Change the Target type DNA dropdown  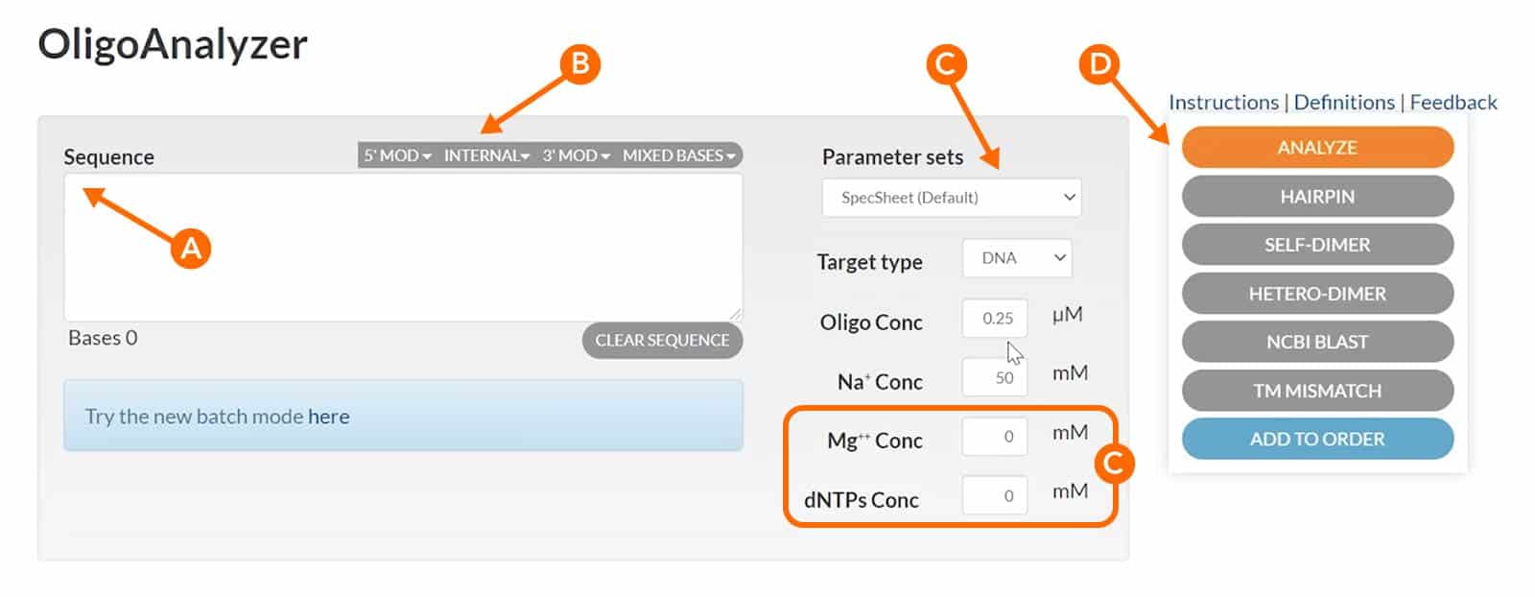coord(1017,258)
